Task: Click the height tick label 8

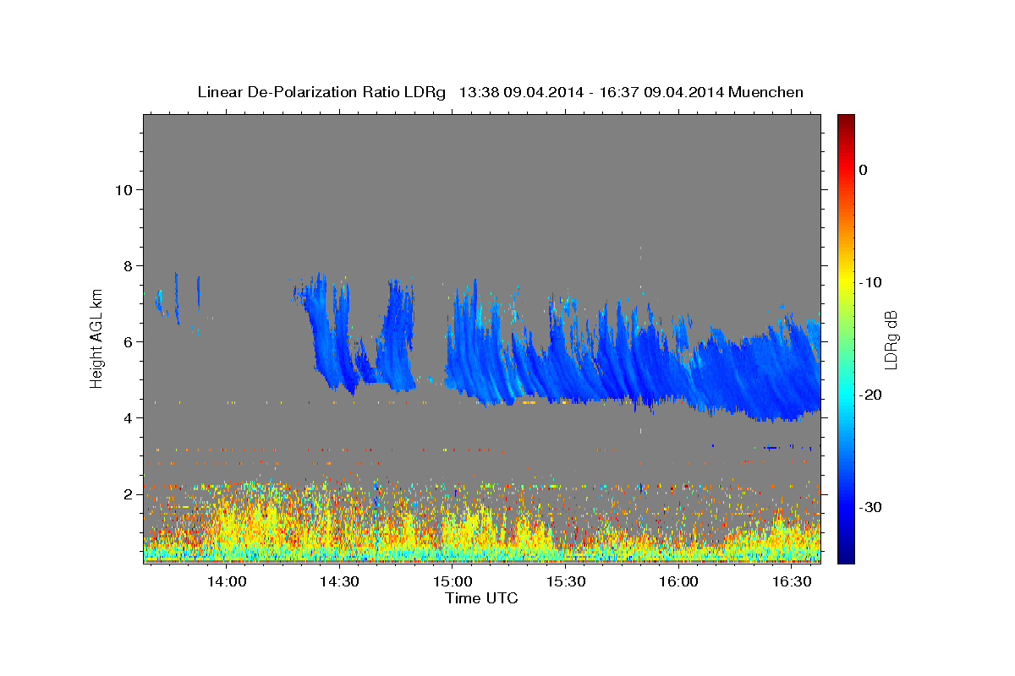Action: click(129, 265)
